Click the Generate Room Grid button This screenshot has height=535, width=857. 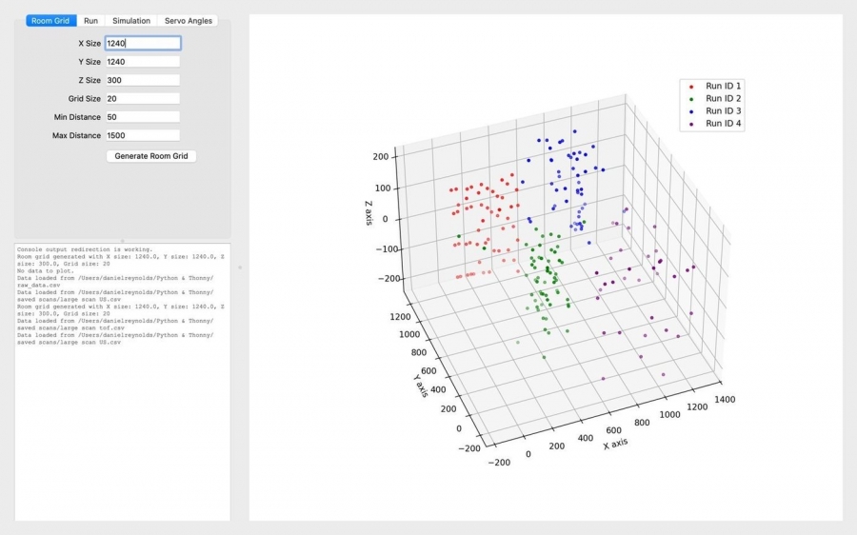tap(150, 156)
